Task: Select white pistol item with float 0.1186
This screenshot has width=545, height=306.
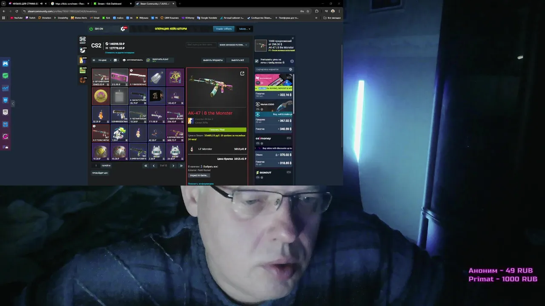Action: tap(138, 77)
